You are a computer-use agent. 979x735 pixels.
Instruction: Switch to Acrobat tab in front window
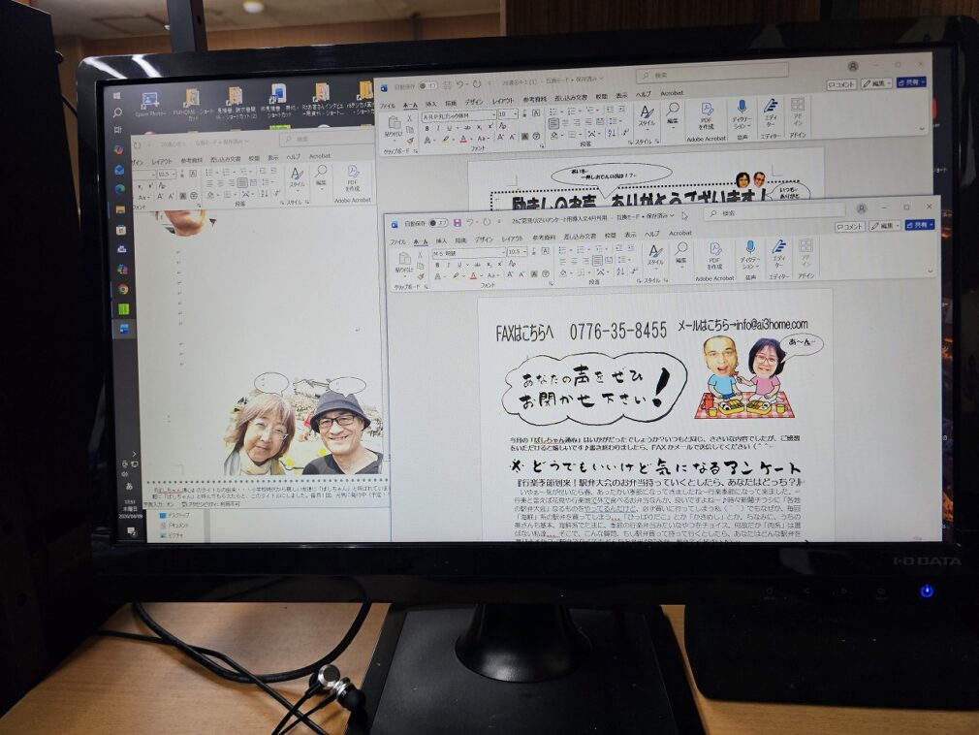(x=679, y=233)
